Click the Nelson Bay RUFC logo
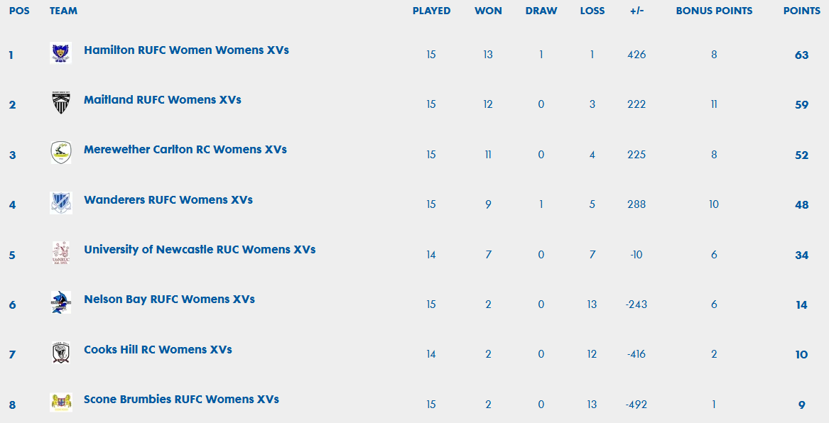 point(61,302)
